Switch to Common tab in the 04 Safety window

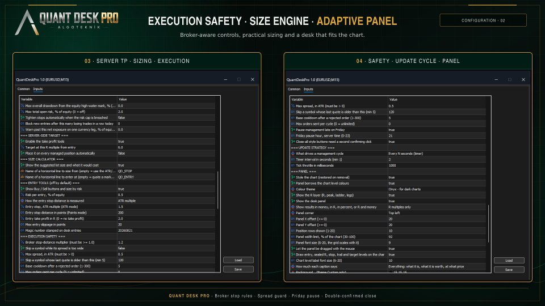click(294, 89)
